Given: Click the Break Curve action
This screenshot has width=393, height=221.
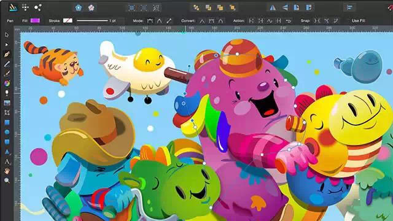Looking at the screenshot, I should click(251, 21).
